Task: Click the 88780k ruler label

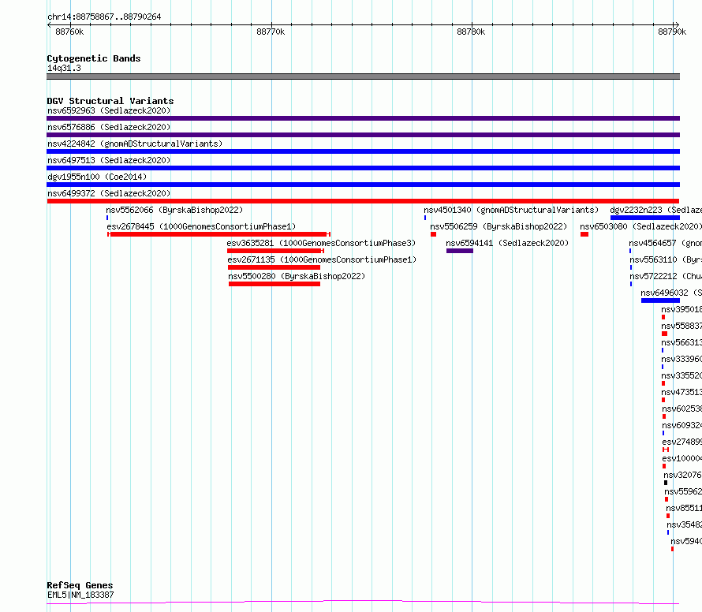Action: coord(471,32)
